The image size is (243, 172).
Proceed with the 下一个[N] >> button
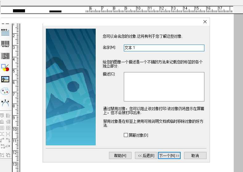click(169, 156)
